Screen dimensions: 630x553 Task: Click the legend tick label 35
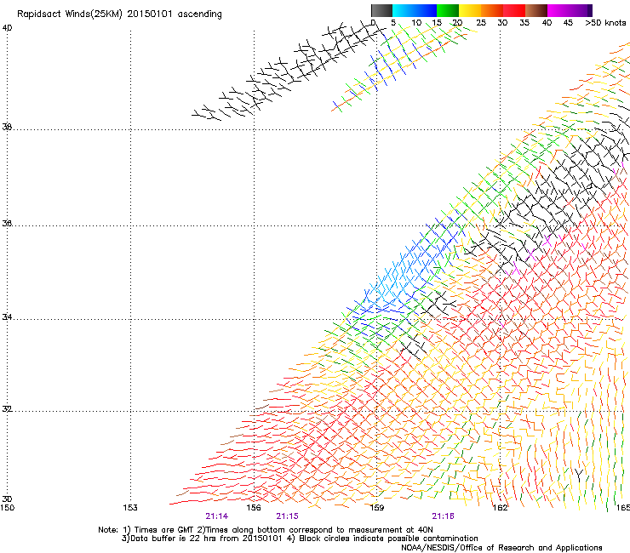(524, 23)
